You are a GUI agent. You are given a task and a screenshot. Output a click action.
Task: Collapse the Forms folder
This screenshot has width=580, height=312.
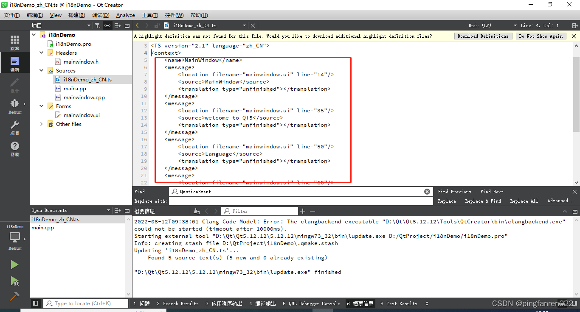(x=41, y=106)
